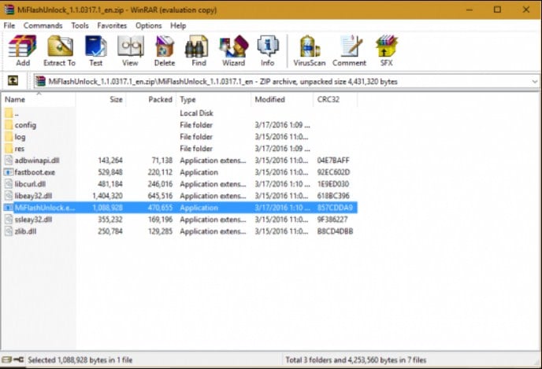Go up one folder level
Viewport: 542px width, 369px height.
(x=13, y=81)
